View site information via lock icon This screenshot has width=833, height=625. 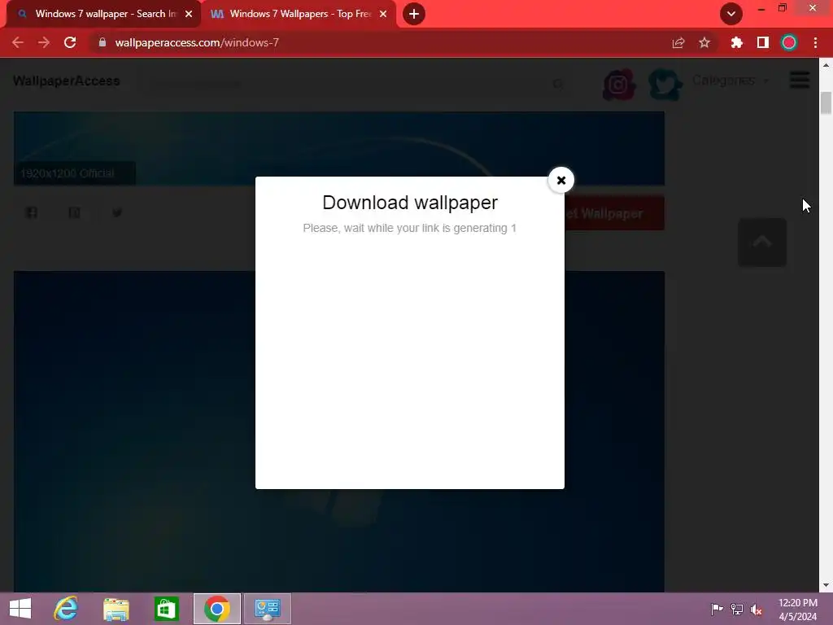click(x=102, y=42)
